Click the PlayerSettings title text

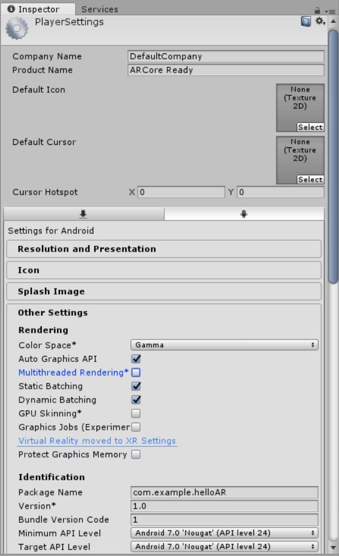click(69, 22)
